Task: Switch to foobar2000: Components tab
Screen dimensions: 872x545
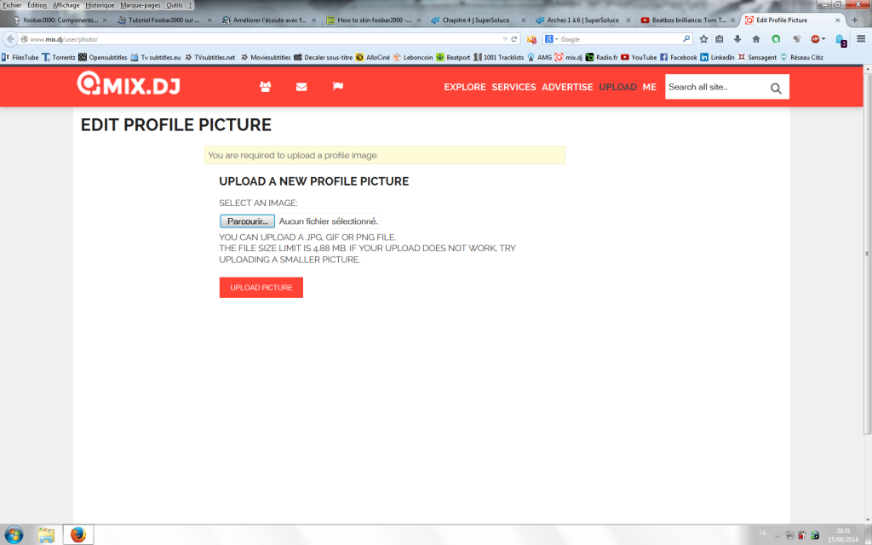Action: pos(60,20)
